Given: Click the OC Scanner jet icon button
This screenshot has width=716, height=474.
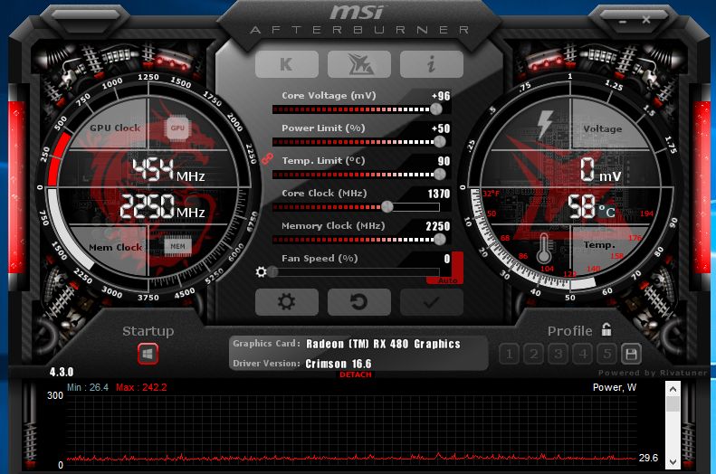Looking at the screenshot, I should (359, 64).
